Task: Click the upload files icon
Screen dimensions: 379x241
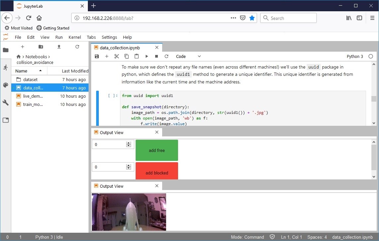Action: click(x=59, y=47)
